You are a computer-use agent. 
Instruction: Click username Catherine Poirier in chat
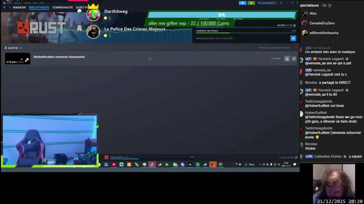328,156
